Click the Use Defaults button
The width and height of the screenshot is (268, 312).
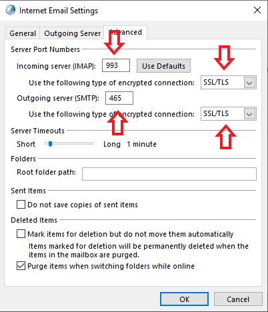[163, 66]
